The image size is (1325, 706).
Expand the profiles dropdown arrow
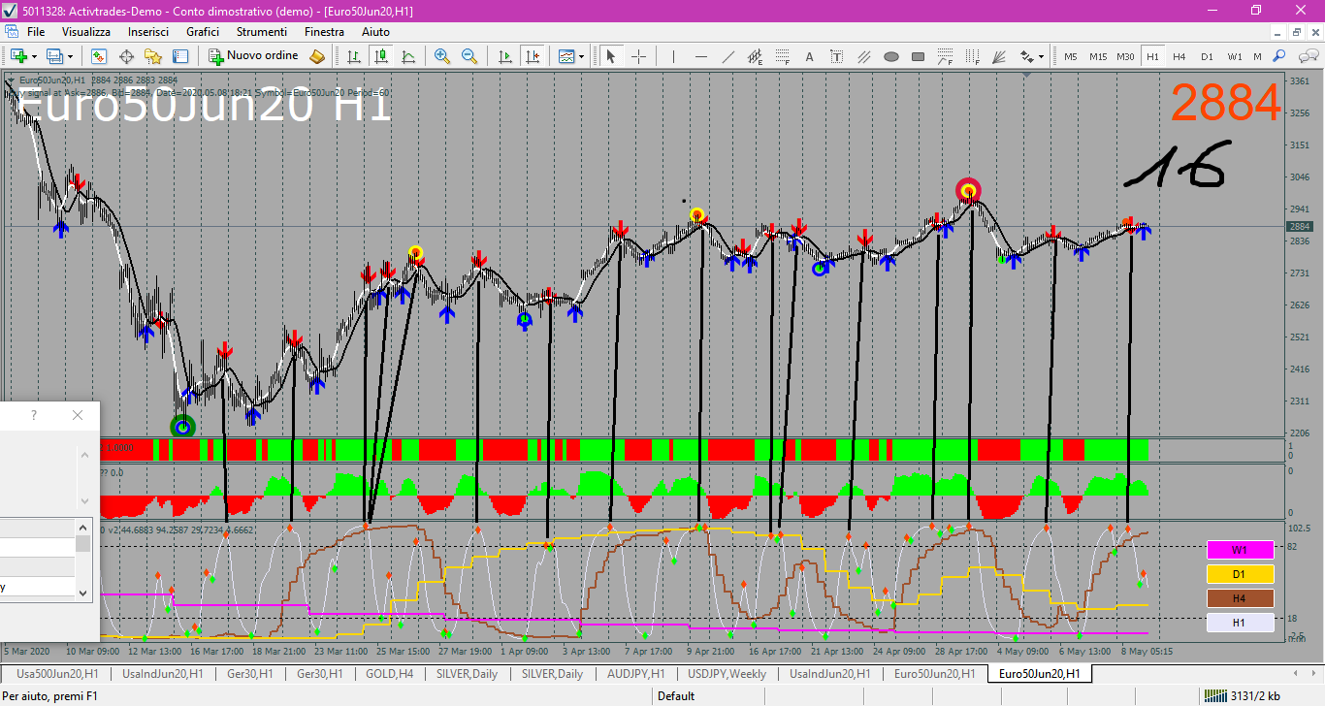(x=71, y=56)
